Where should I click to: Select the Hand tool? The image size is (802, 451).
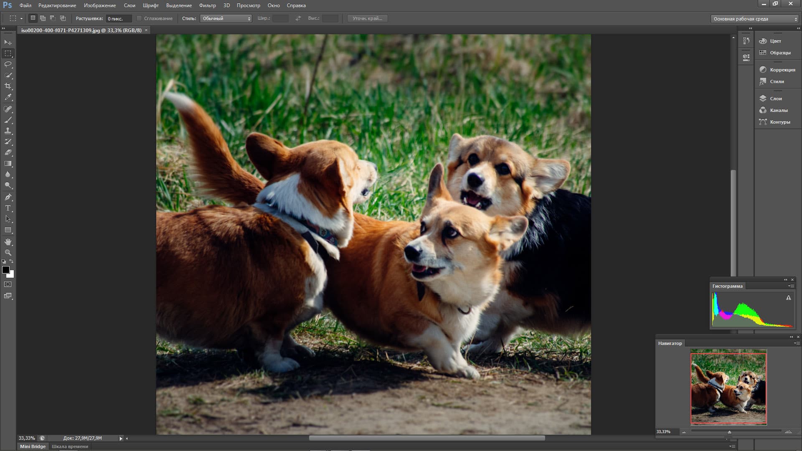click(x=8, y=242)
